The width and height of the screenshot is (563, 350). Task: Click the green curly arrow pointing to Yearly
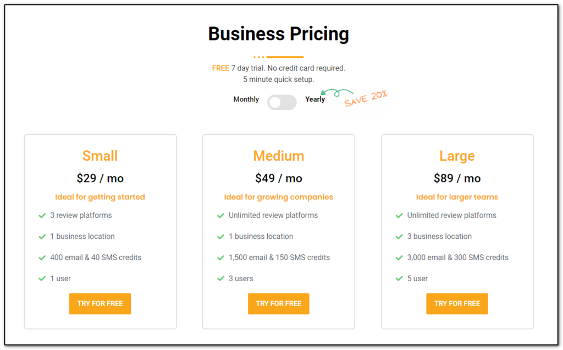point(336,92)
